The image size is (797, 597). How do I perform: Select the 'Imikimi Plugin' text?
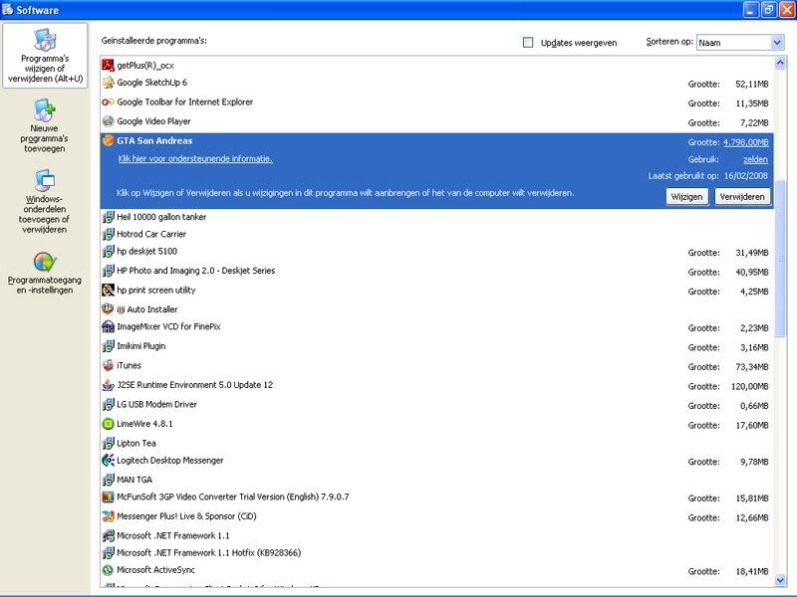point(141,346)
